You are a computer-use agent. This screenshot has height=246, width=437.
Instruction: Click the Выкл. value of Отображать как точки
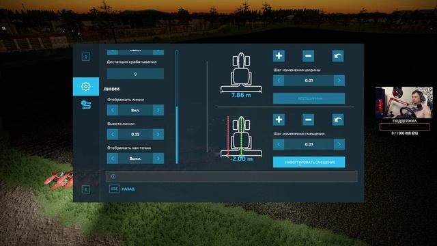pos(135,159)
